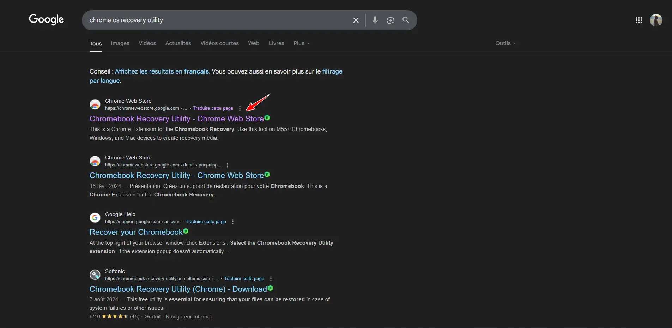The image size is (672, 328).
Task: Open the Recover your Chromebook result
Action: point(136,232)
